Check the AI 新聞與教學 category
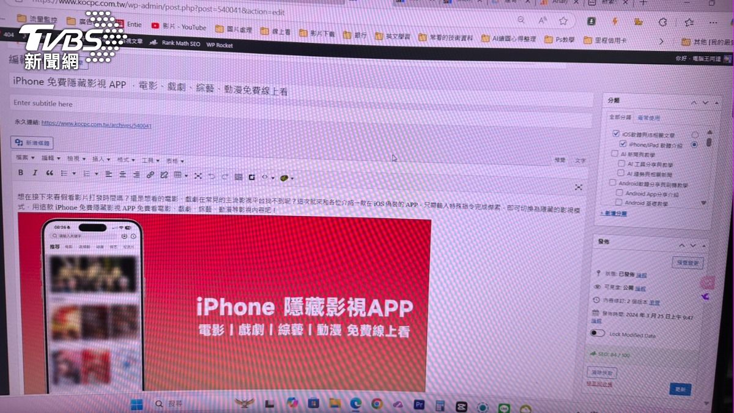 pos(615,154)
